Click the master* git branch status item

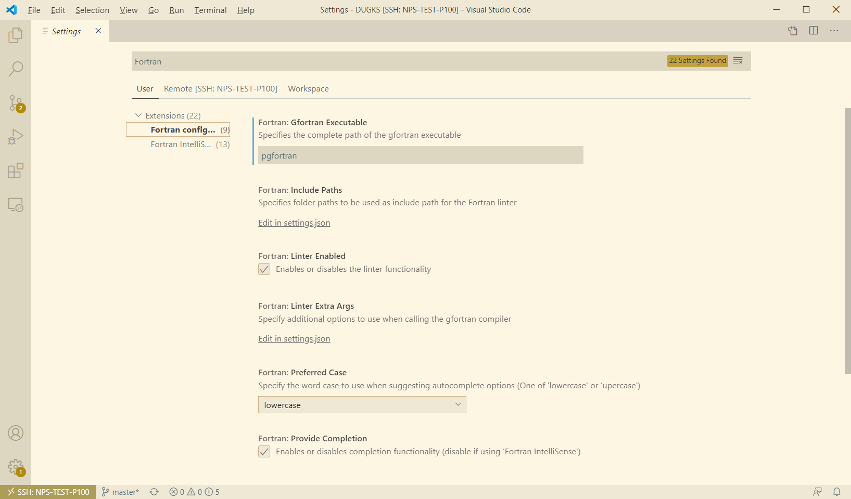120,492
